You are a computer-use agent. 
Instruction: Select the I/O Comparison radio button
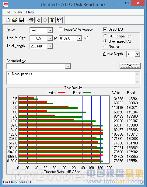point(105,36)
